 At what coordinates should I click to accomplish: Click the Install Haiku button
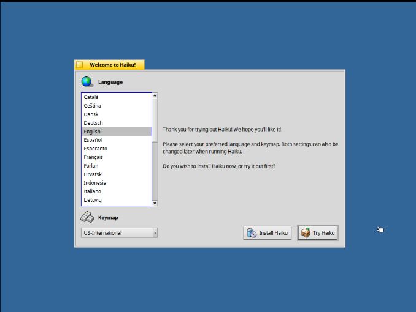pyautogui.click(x=267, y=233)
